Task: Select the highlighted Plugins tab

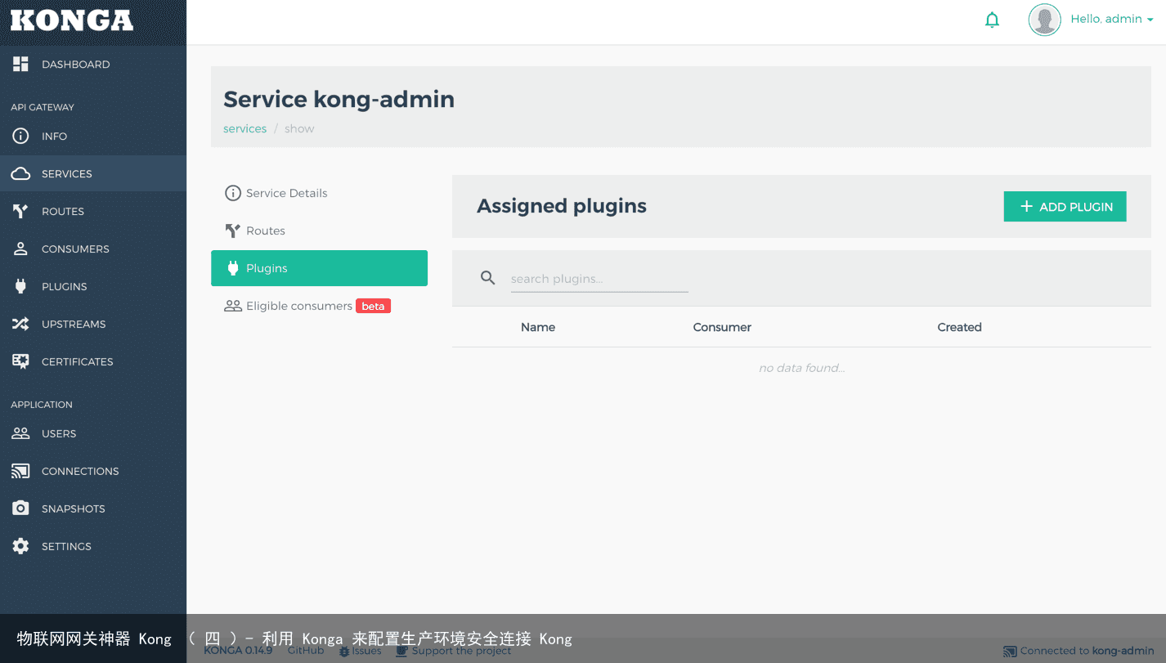Action: point(319,268)
